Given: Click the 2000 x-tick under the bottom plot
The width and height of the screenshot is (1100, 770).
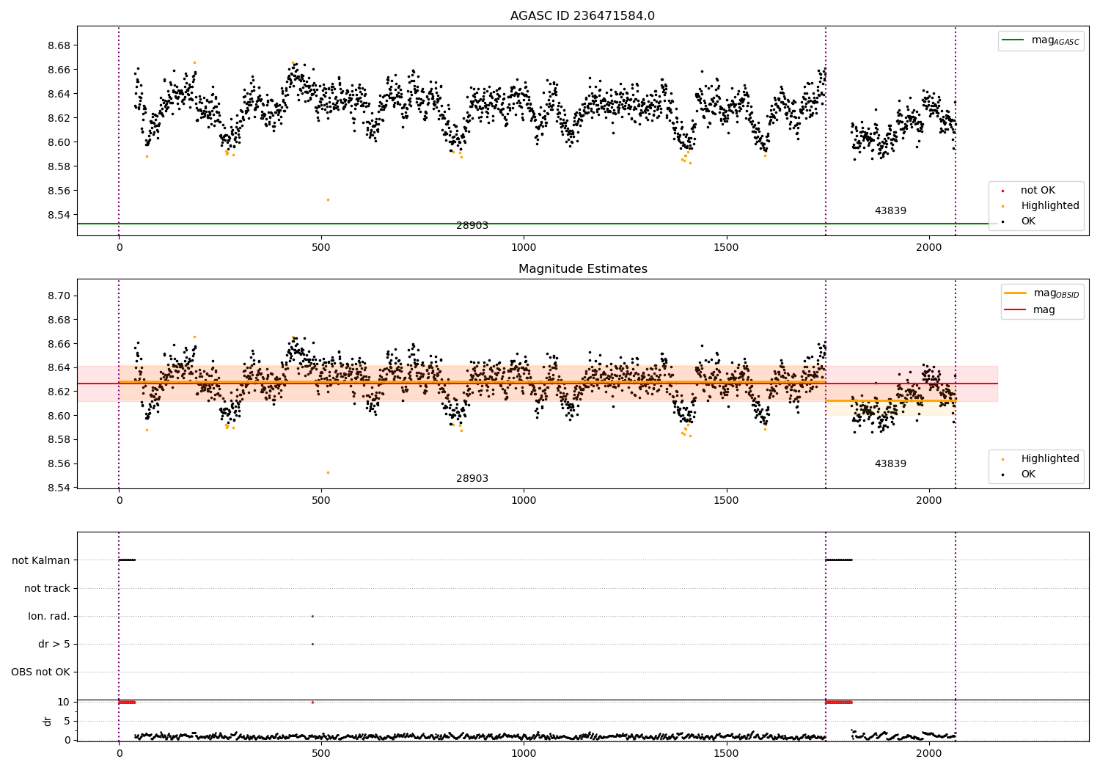Looking at the screenshot, I should point(929,753).
